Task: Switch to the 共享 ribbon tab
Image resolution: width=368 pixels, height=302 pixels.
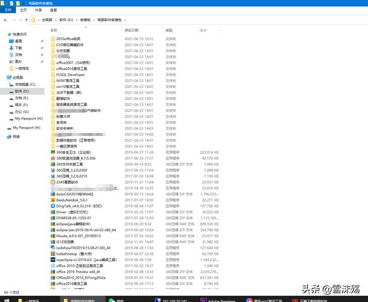Action: pos(39,10)
